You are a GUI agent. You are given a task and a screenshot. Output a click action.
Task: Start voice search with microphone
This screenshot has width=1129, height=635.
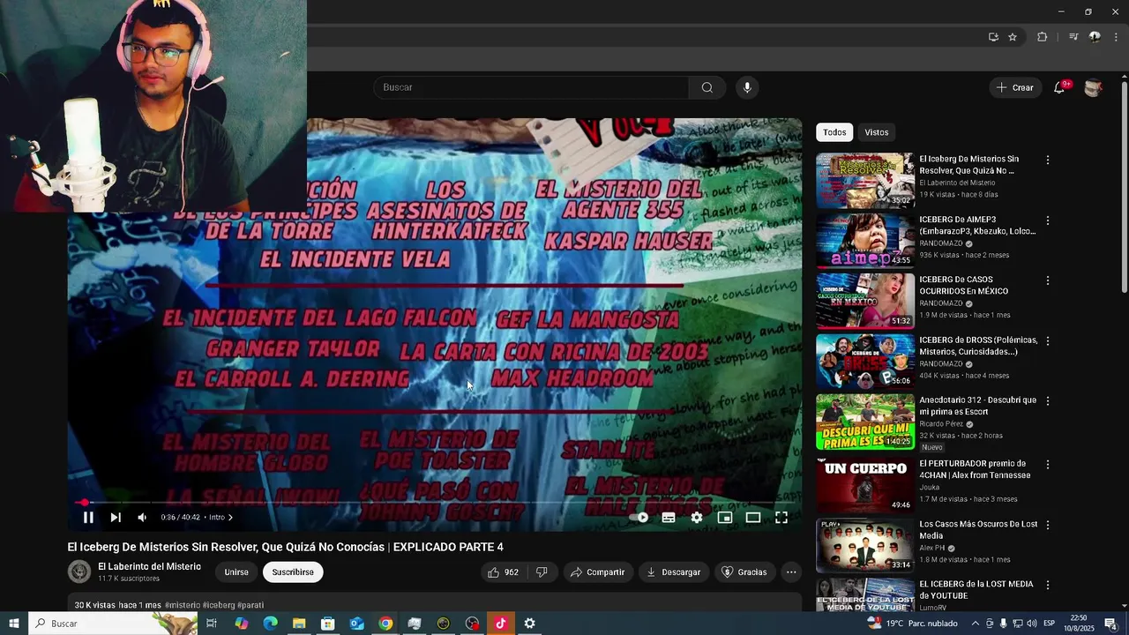[x=747, y=87]
